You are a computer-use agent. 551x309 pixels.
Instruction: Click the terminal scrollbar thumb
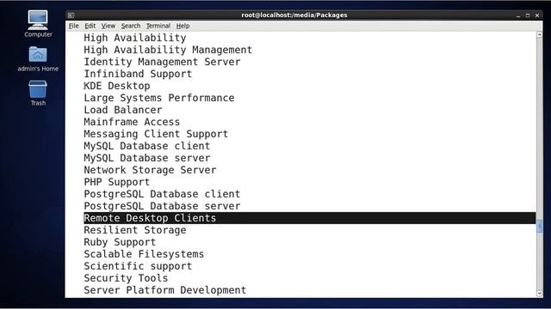coord(540,226)
